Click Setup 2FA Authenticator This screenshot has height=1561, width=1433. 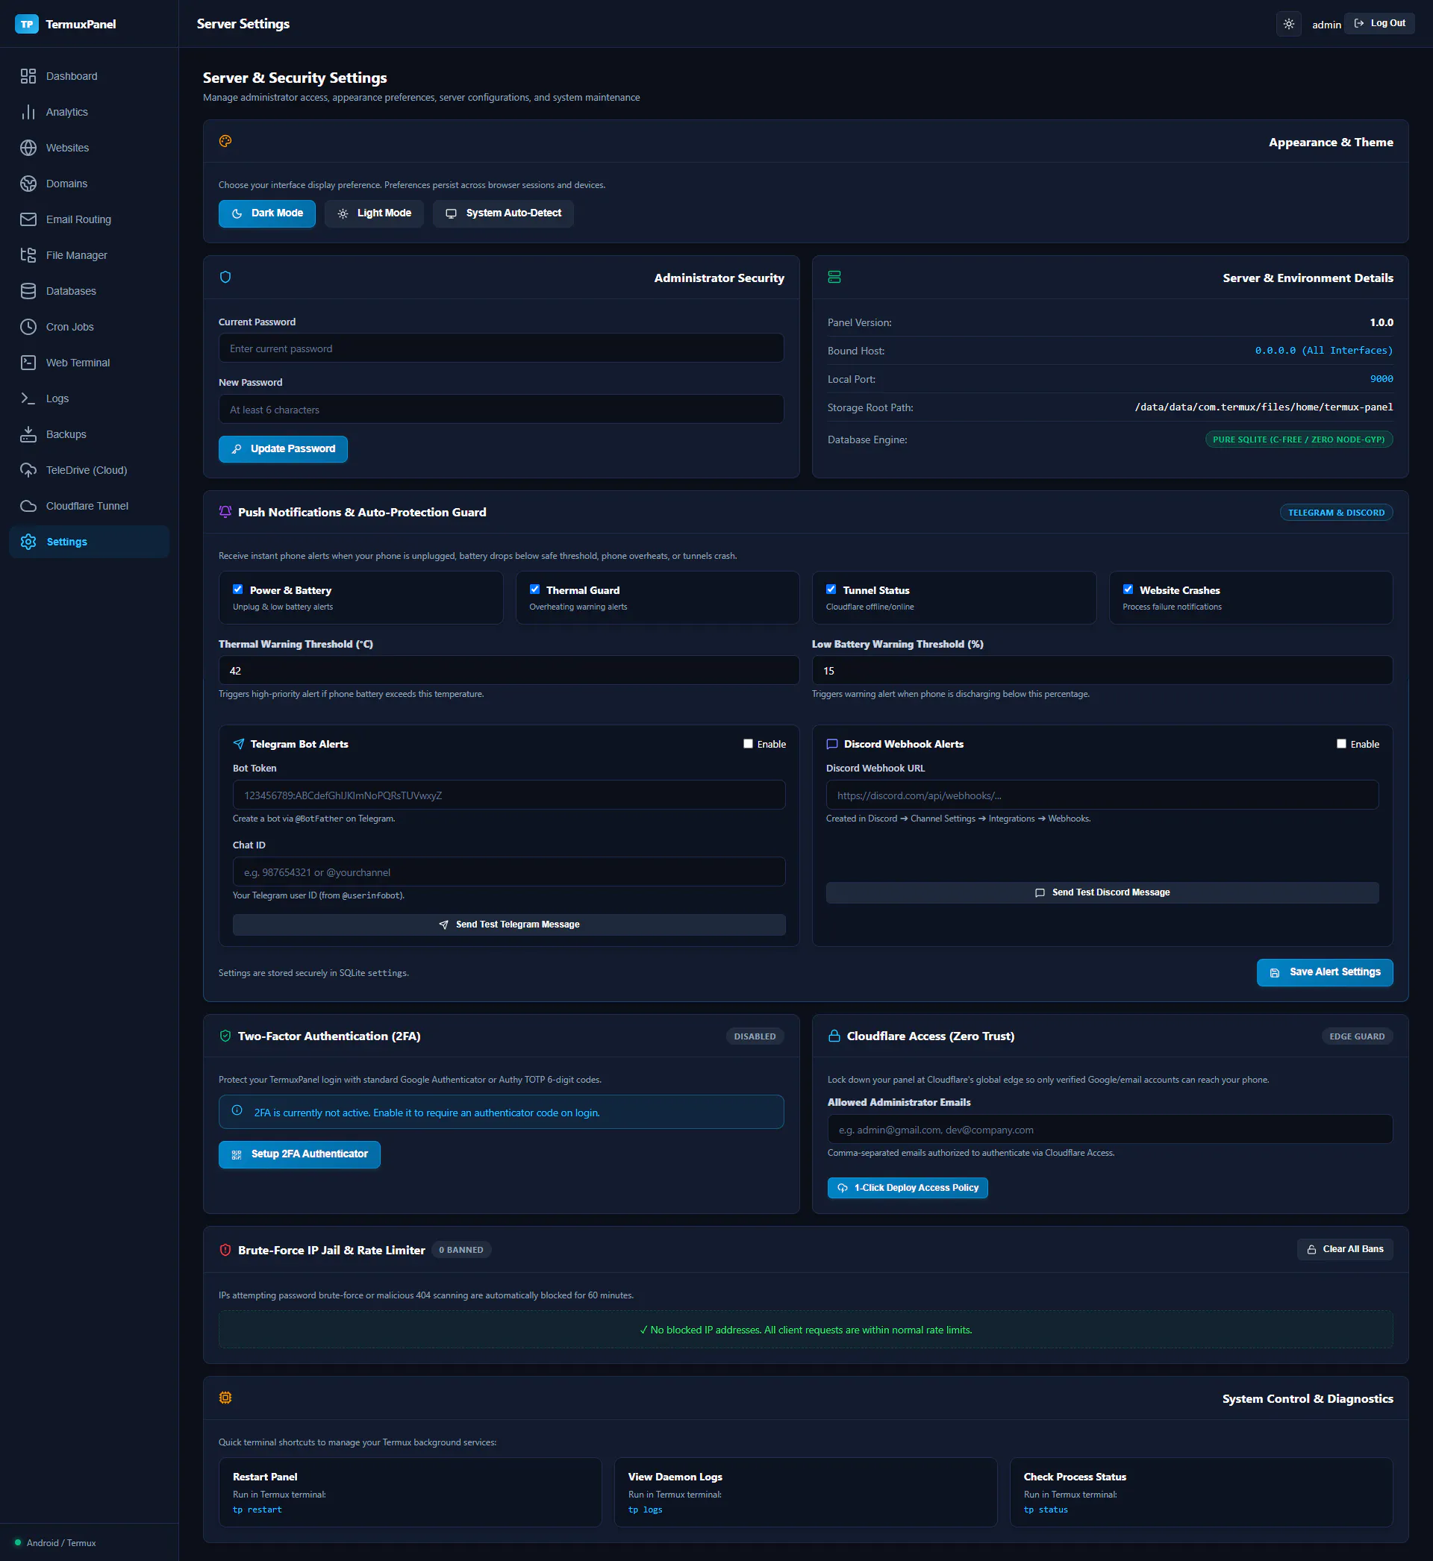pos(299,1154)
